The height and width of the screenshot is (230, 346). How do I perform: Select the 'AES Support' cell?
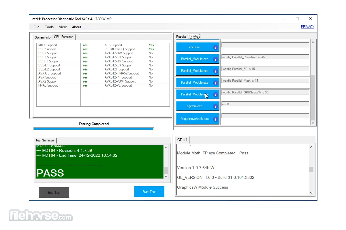[x=125, y=45]
